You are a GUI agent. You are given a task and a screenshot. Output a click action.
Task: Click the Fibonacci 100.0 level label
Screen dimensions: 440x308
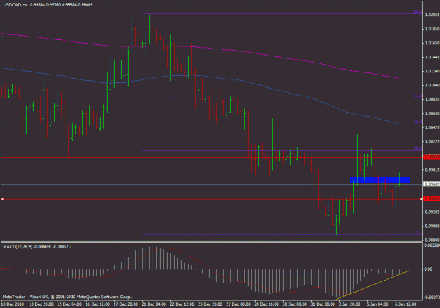click(x=417, y=11)
